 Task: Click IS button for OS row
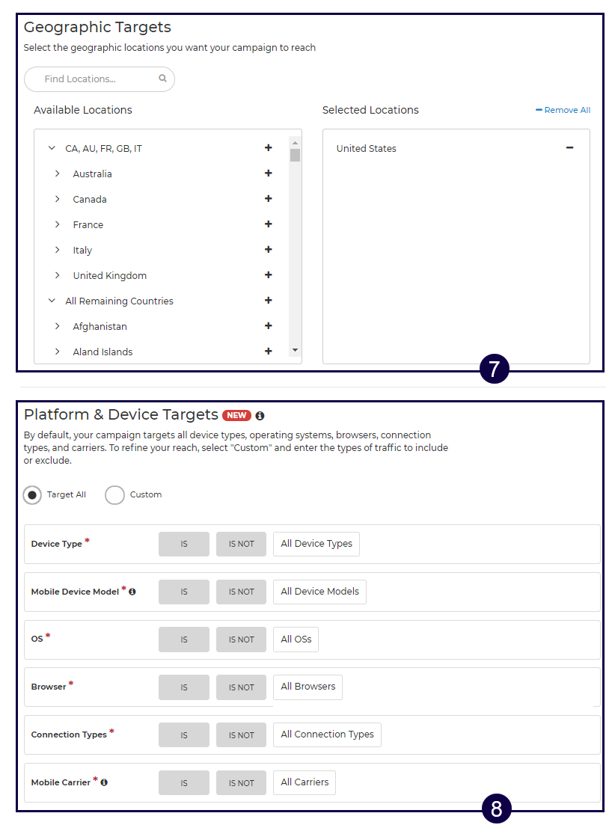[x=184, y=640]
